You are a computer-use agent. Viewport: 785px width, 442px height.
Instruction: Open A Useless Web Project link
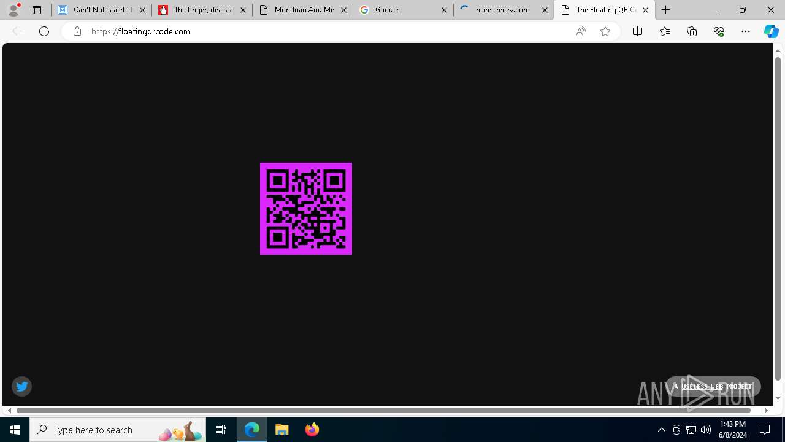coord(713,386)
